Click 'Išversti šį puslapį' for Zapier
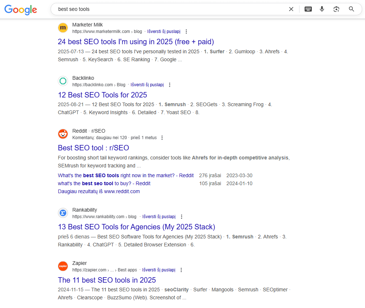 159,270
